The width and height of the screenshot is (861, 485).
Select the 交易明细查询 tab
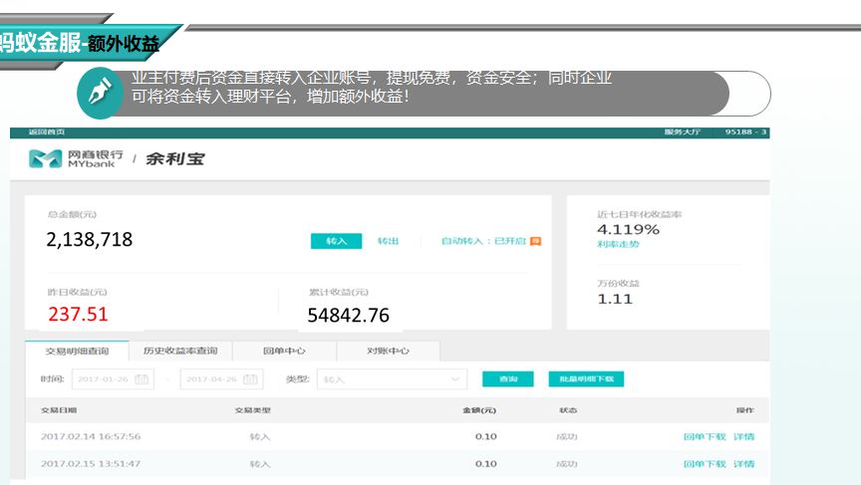click(77, 351)
